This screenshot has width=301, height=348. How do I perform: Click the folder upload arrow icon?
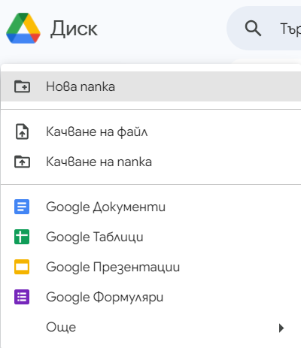pyautogui.click(x=22, y=162)
